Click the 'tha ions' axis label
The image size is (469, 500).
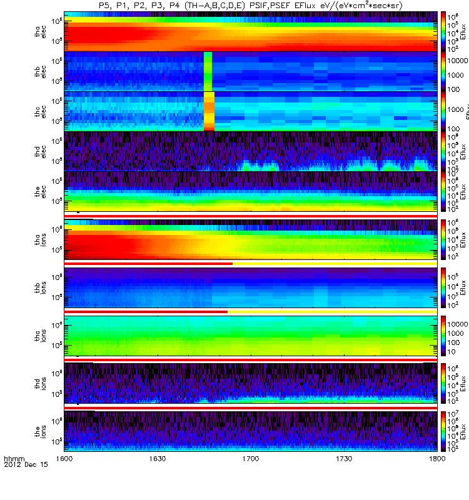click(40, 239)
